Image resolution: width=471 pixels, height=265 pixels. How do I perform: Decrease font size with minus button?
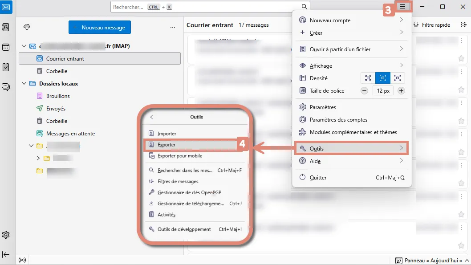(364, 91)
